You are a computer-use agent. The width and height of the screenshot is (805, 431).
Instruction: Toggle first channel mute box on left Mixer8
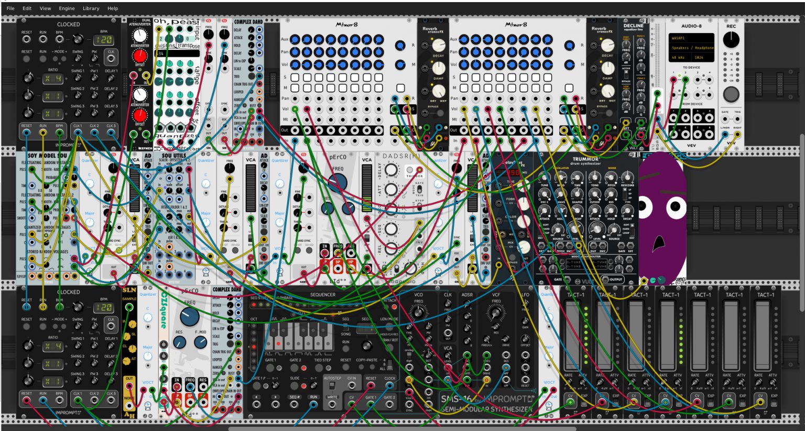click(295, 88)
